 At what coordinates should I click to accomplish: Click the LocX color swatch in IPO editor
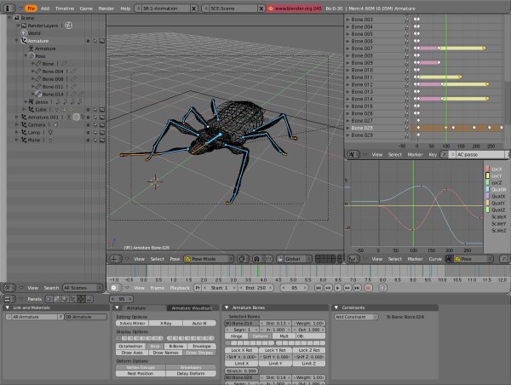(485, 170)
